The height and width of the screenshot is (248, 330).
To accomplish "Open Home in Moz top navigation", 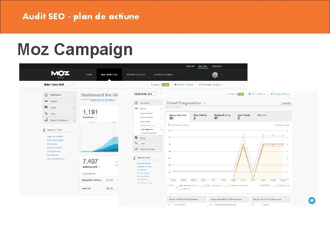I will tap(89, 74).
